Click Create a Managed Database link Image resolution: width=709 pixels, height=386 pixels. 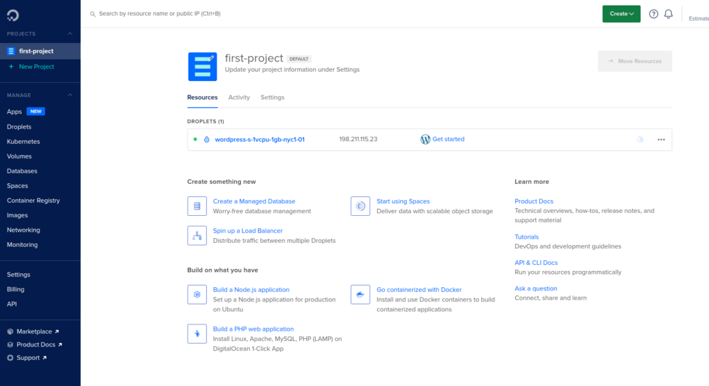[254, 201]
